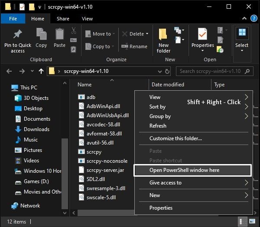Click the Copy path icon
The height and width of the screenshot is (227, 260).
click(74, 40)
